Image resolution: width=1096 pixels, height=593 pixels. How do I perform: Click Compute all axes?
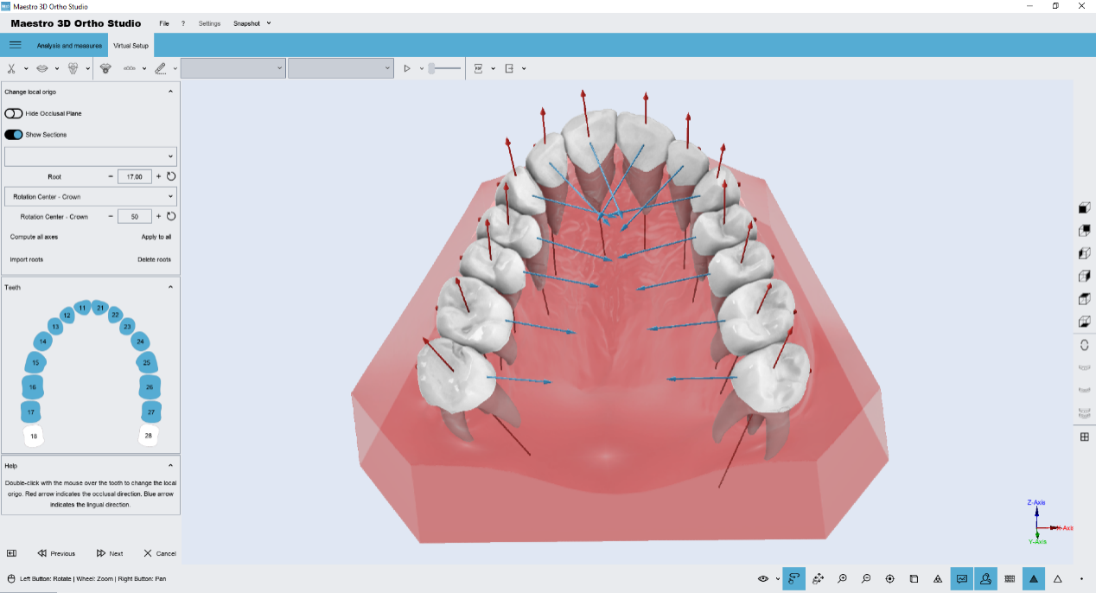[34, 236]
